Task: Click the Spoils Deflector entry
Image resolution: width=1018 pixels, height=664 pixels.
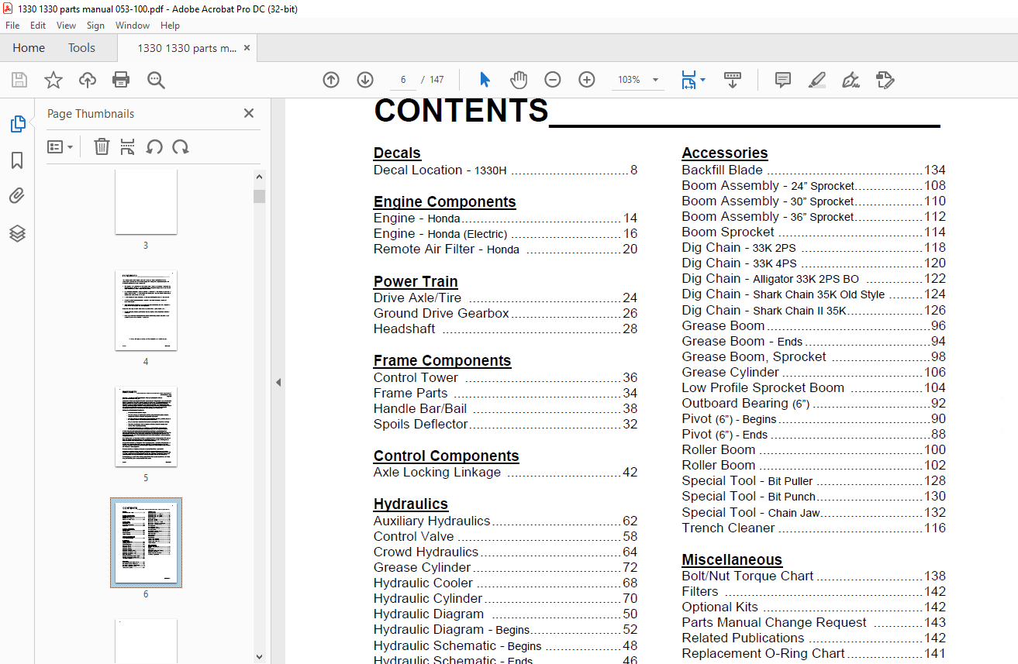Action: coord(506,425)
